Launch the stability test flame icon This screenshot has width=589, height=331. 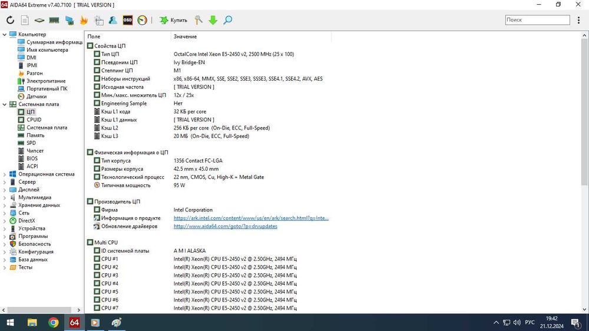(x=84, y=20)
